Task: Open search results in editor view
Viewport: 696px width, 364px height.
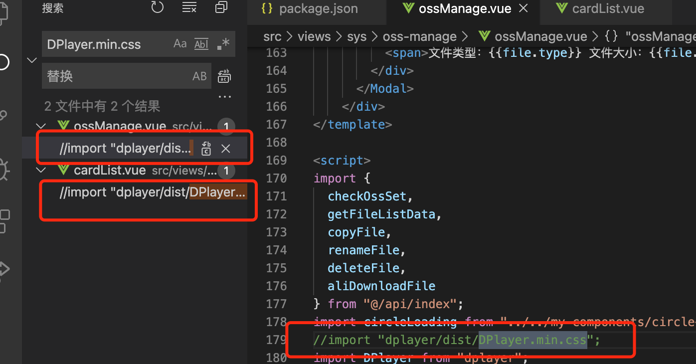Action: (x=221, y=8)
